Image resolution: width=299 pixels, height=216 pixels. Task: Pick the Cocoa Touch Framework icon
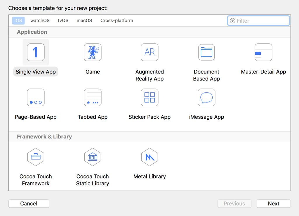[36, 157]
